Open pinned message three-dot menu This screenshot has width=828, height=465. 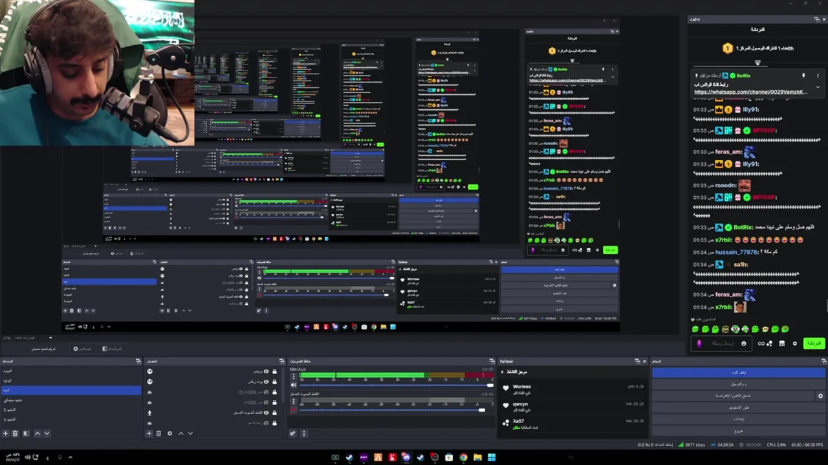818,76
